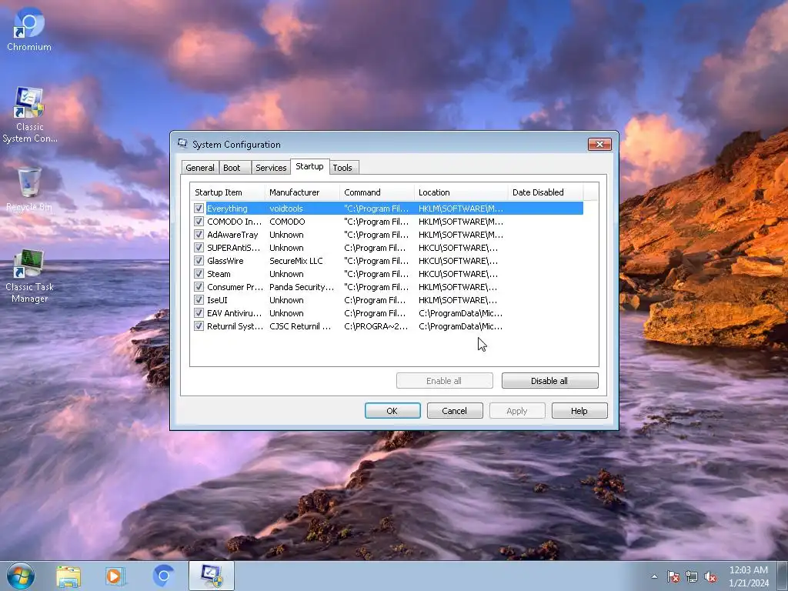The image size is (788, 591).
Task: Select the IseUI row name
Action: pyautogui.click(x=217, y=299)
